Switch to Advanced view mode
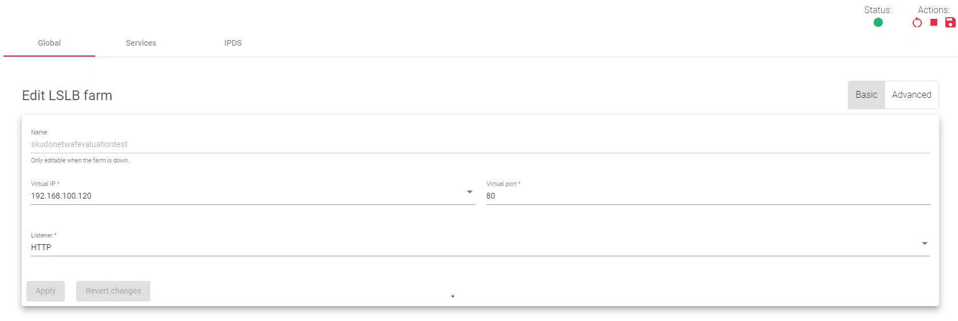Screen dimensions: 958x321 point(911,95)
